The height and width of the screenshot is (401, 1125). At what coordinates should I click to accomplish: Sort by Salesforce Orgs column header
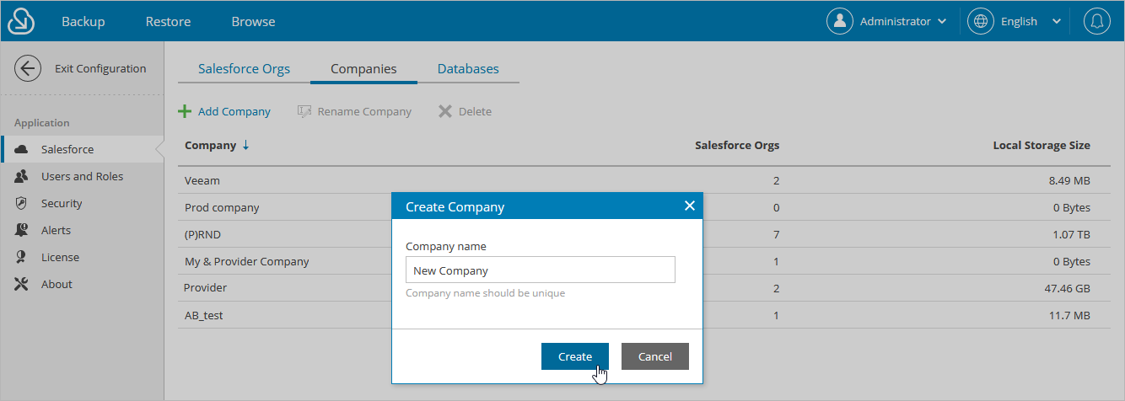[737, 145]
